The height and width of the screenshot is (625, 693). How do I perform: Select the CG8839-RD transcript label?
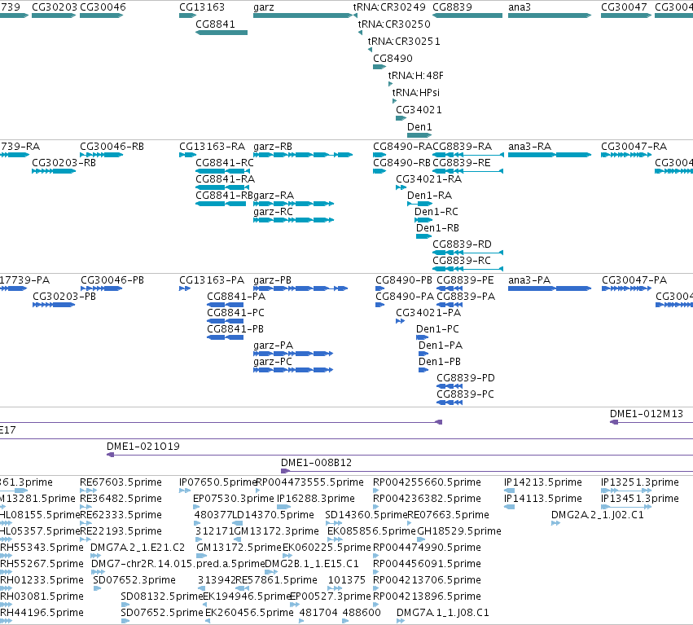[x=462, y=244]
